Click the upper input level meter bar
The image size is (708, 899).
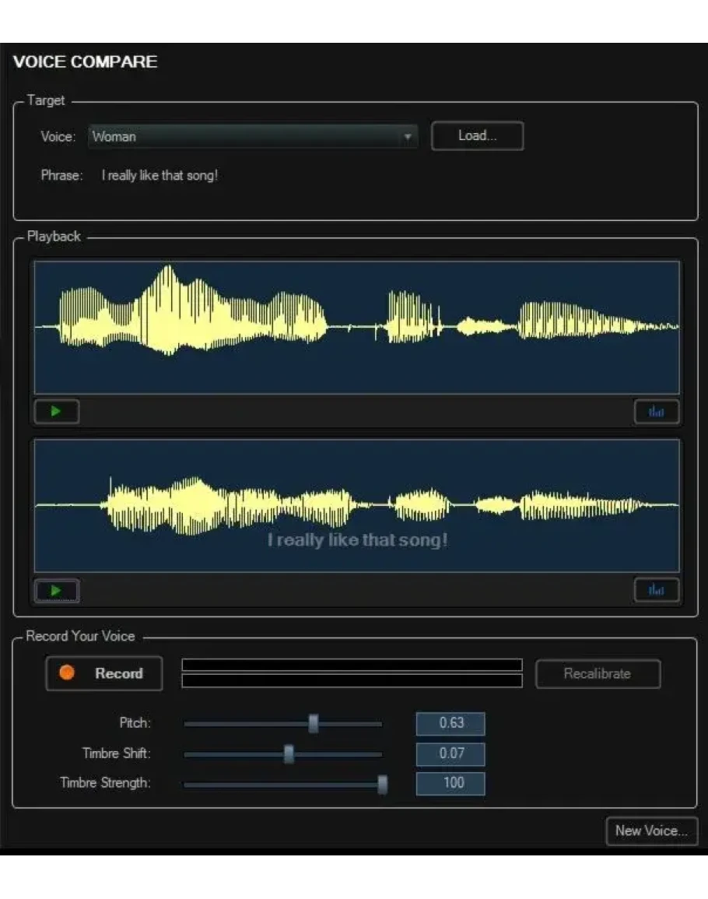[352, 665]
